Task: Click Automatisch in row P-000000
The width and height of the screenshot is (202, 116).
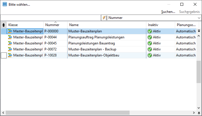Action: tap(186, 31)
